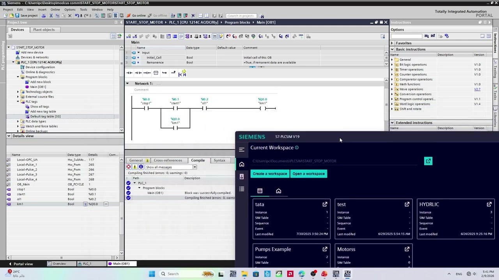This screenshot has height=280, width=499.
Task: Open the tata workspace via its icon
Action: click(x=325, y=204)
